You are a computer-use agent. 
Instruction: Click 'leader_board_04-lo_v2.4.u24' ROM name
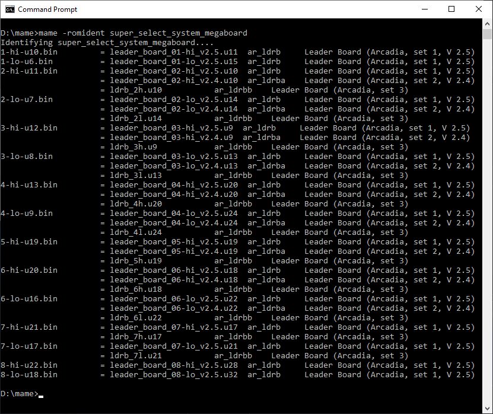tap(174, 222)
